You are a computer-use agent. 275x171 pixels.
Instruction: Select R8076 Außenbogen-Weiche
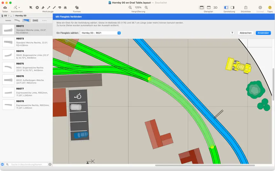(26, 80)
